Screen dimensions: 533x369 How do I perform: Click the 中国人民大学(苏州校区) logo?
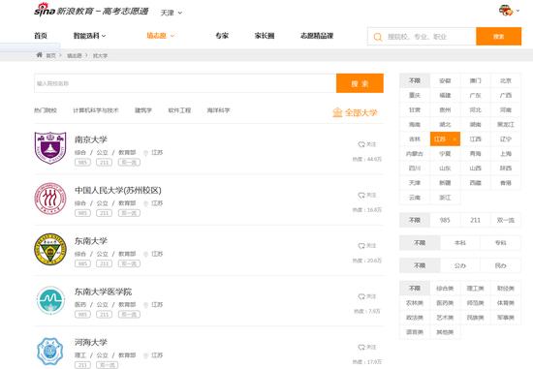(x=50, y=199)
